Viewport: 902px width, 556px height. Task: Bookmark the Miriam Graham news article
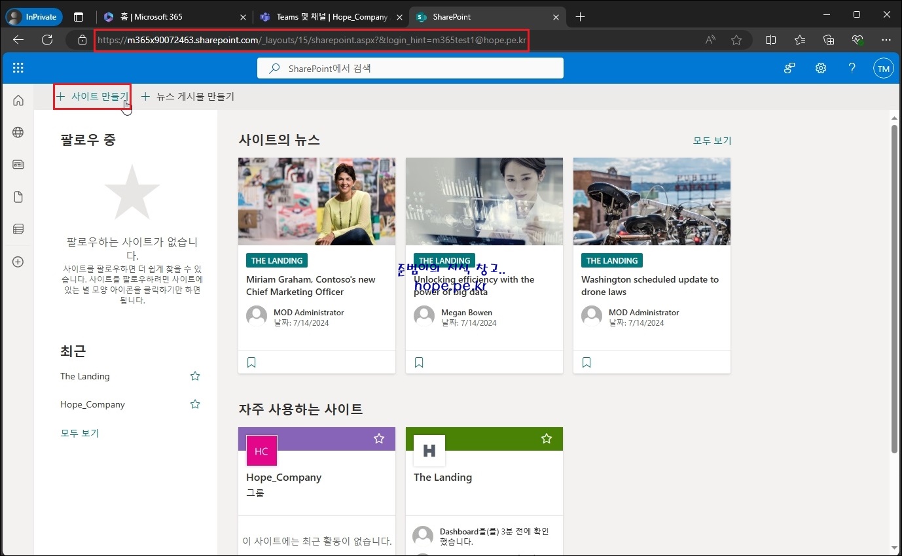(251, 362)
